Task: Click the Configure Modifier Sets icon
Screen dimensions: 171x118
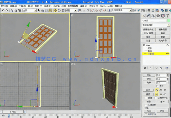Action: (x=167, y=68)
